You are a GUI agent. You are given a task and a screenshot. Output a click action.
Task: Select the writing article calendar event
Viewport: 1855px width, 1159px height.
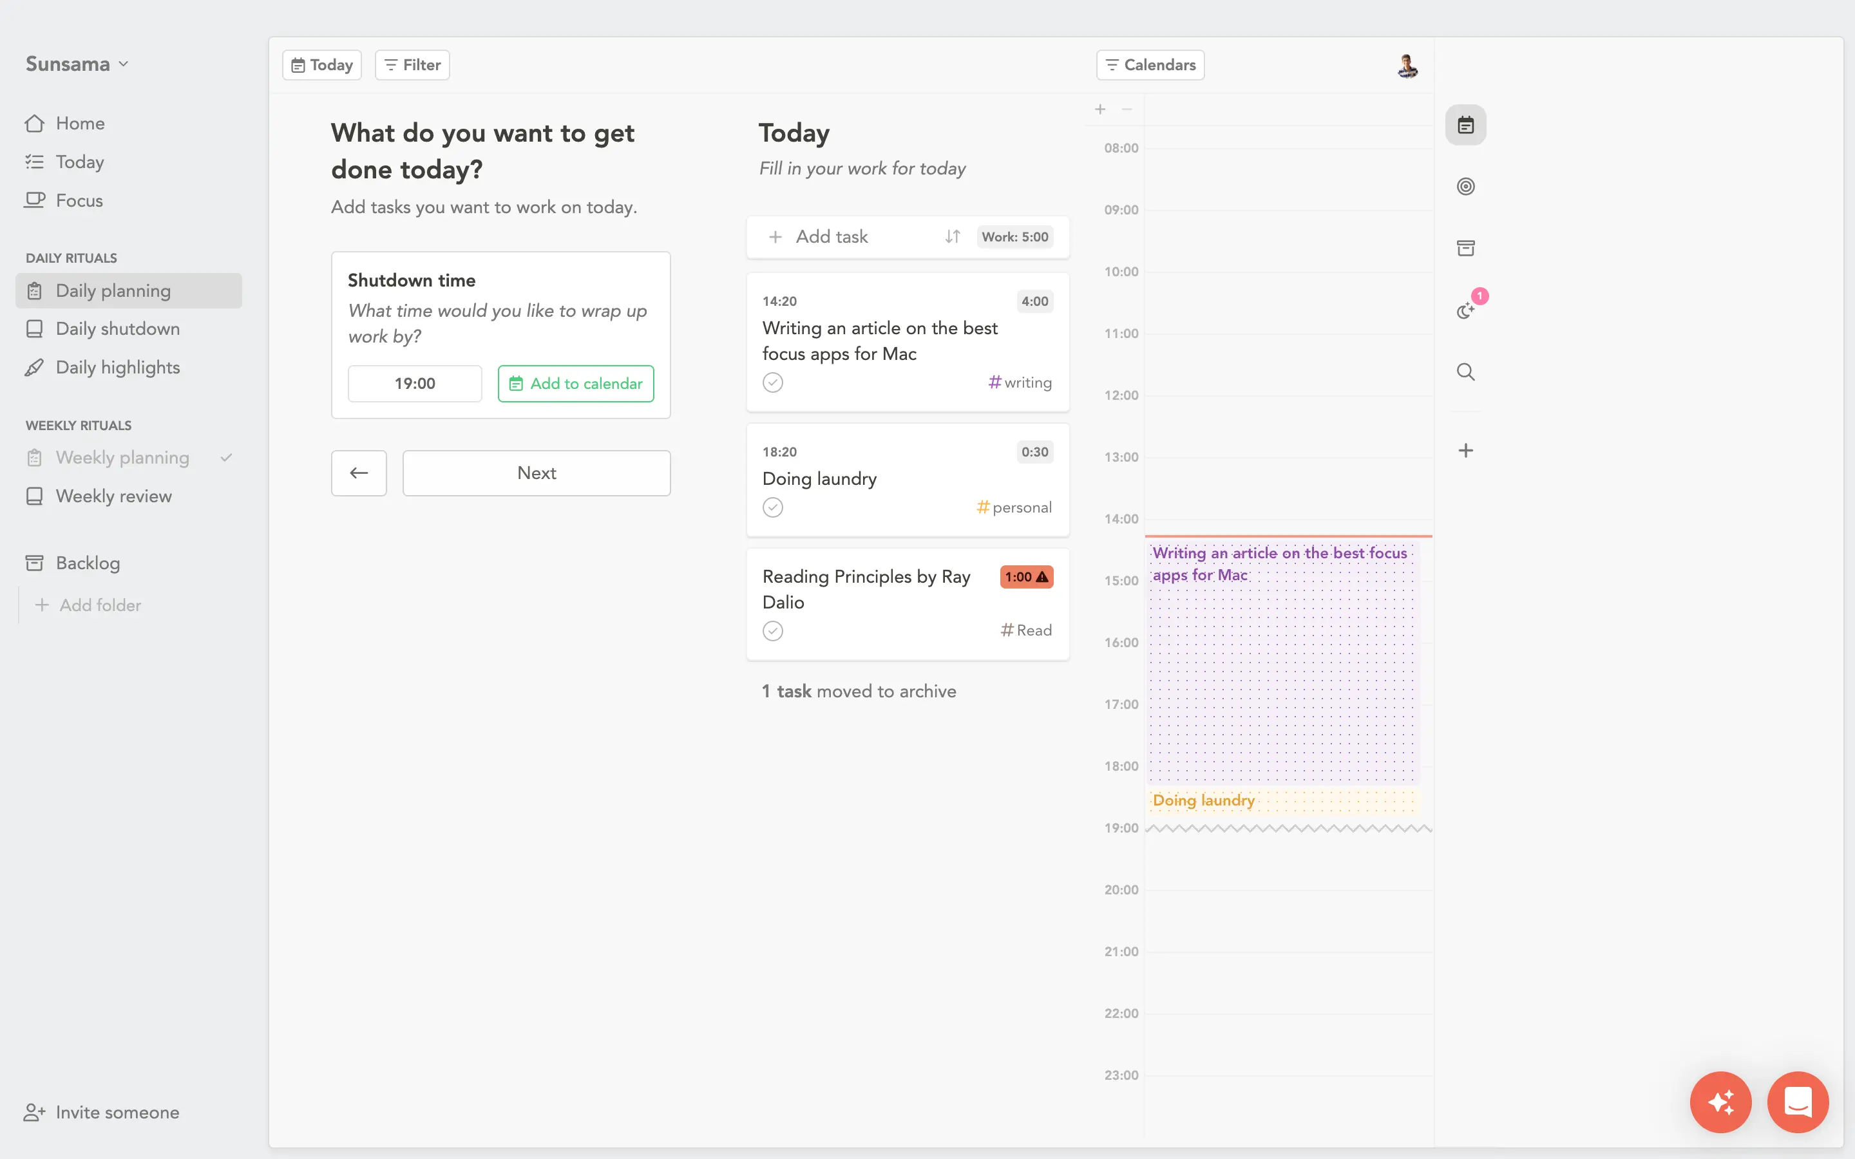tap(1284, 663)
